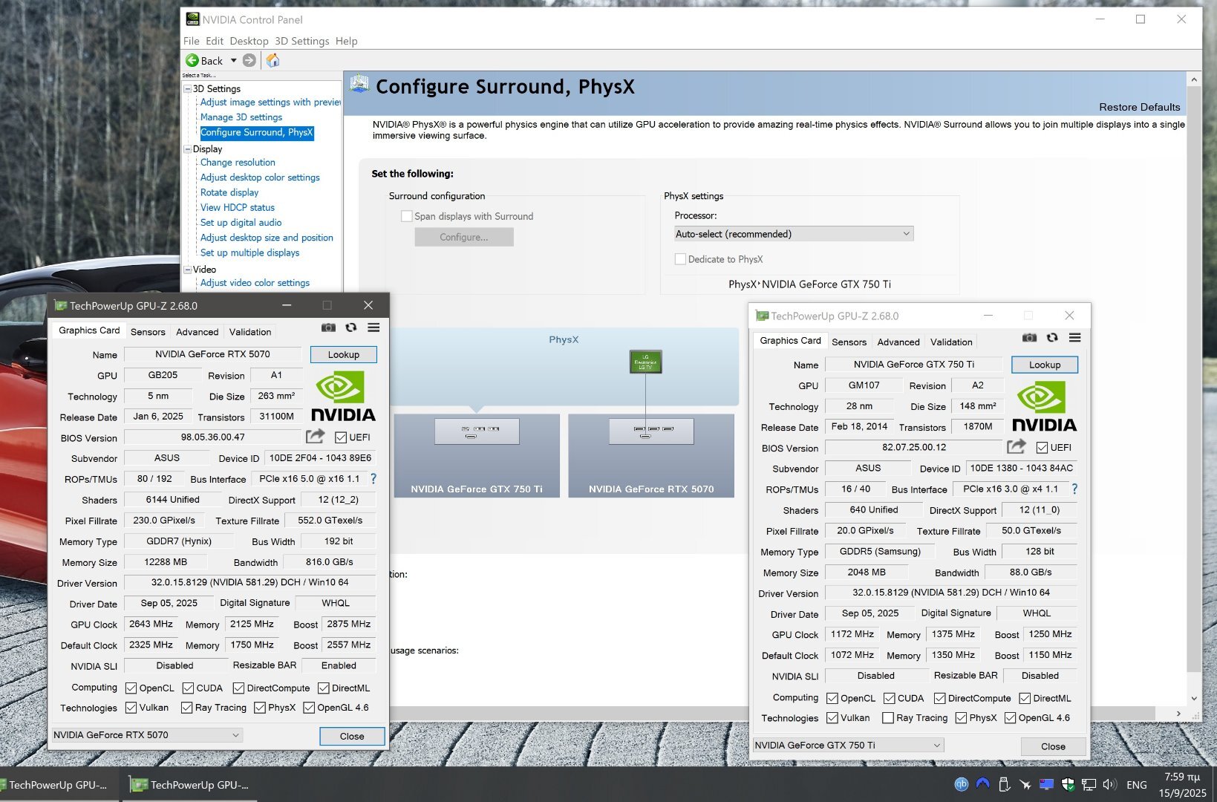Refresh the GTX 750 Ti GPU-Z window
This screenshot has width=1217, height=802.
pos(1052,338)
